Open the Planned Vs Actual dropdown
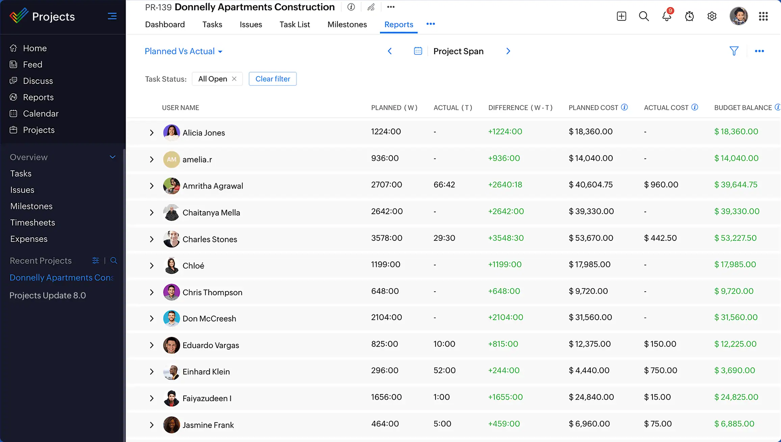Screen dimensions: 781x442 tap(183, 51)
